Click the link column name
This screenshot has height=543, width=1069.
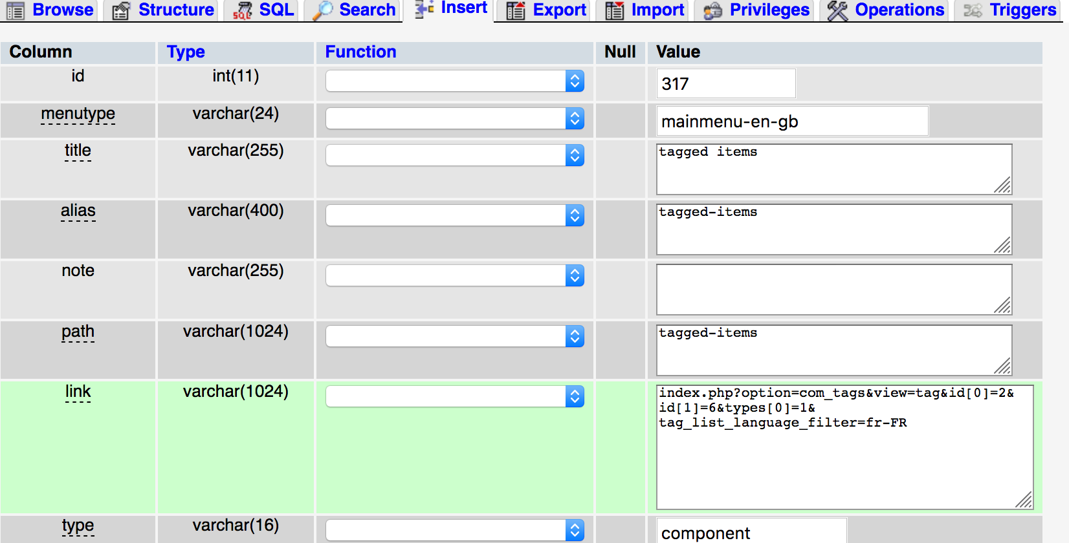[x=78, y=392]
